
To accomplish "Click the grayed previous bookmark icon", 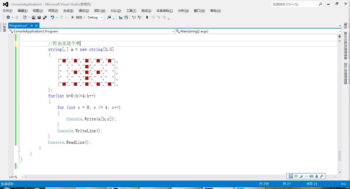I will point(153,17).
